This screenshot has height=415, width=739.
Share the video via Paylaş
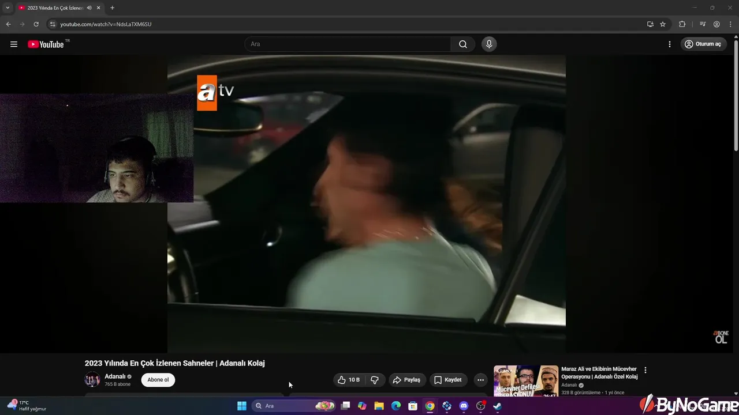(x=406, y=380)
